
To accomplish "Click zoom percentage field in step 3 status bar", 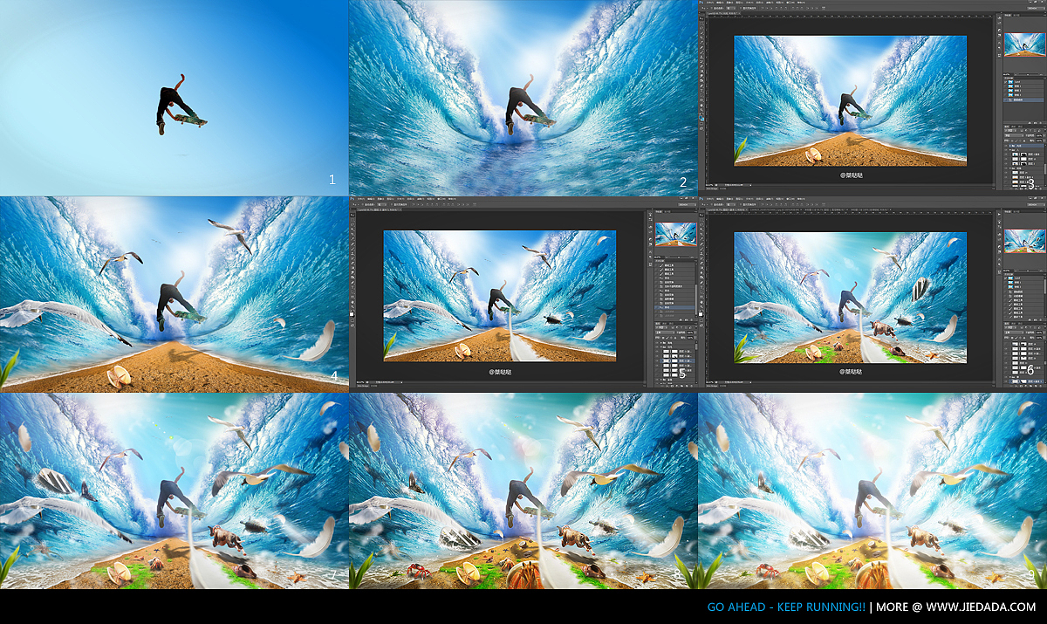I will point(709,185).
